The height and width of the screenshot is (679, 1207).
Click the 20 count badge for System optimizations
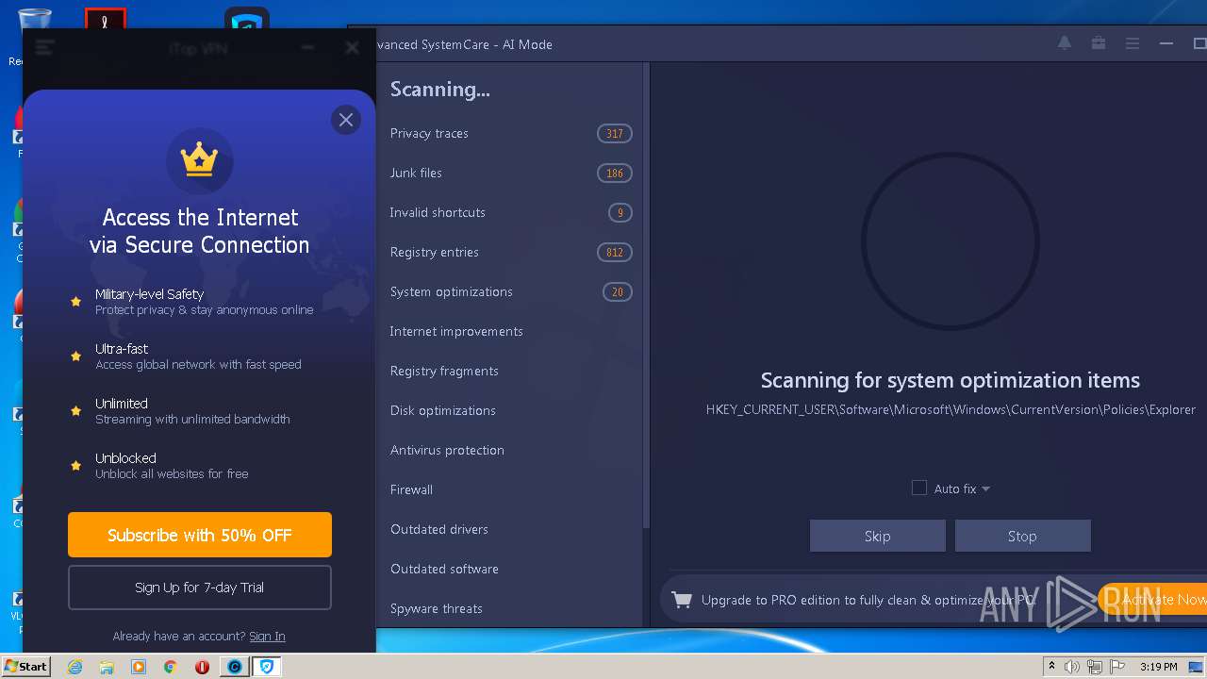point(618,292)
